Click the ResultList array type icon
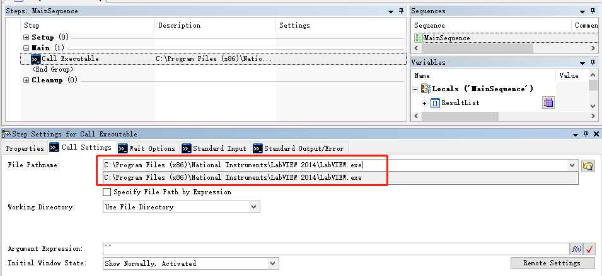602x276 pixels. (x=435, y=103)
